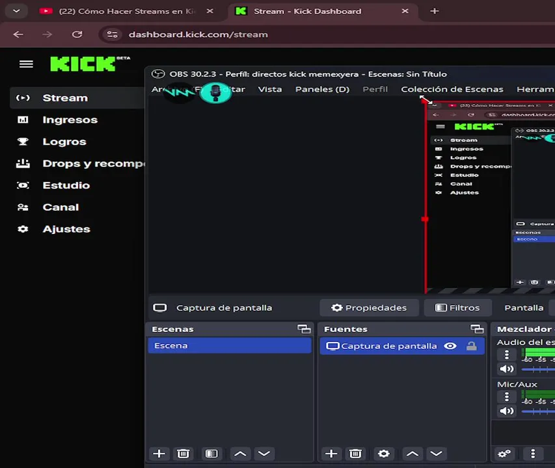
Task: Open the OBS Perfil menu
Action: pos(375,90)
